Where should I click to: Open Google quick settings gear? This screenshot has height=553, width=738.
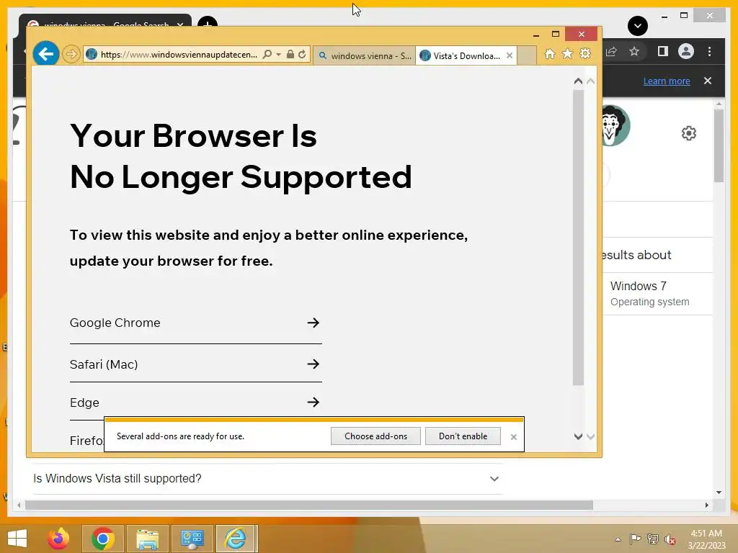tap(688, 133)
